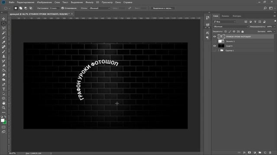Open the Opacity percentage dropdown arrow
277x155 pixels.
coord(274,27)
